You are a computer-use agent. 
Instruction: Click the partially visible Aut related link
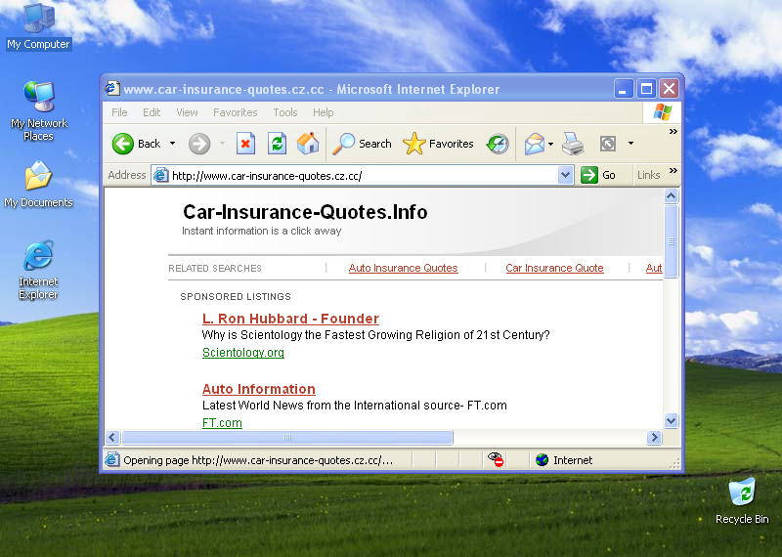tap(654, 268)
